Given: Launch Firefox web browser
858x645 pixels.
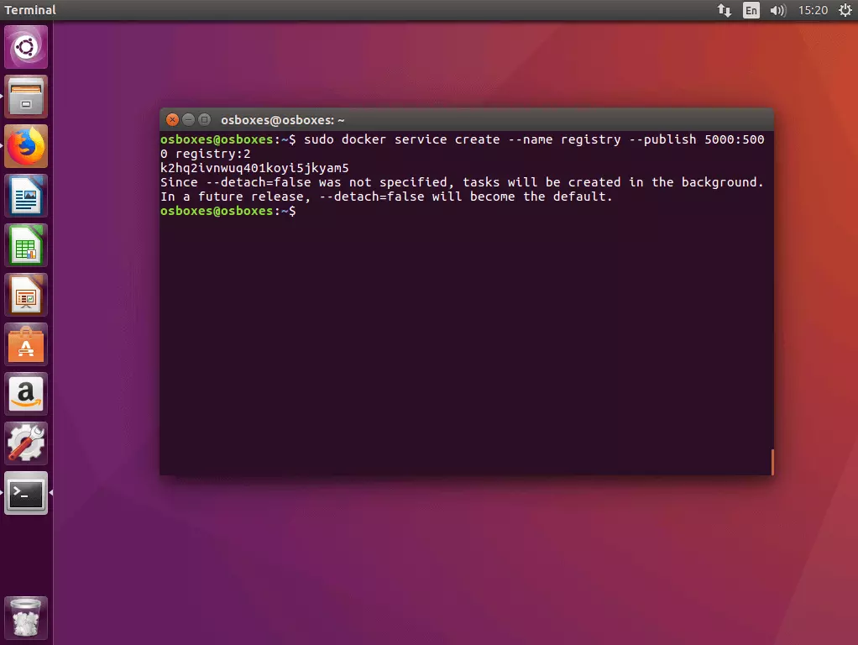Looking at the screenshot, I should tap(26, 146).
